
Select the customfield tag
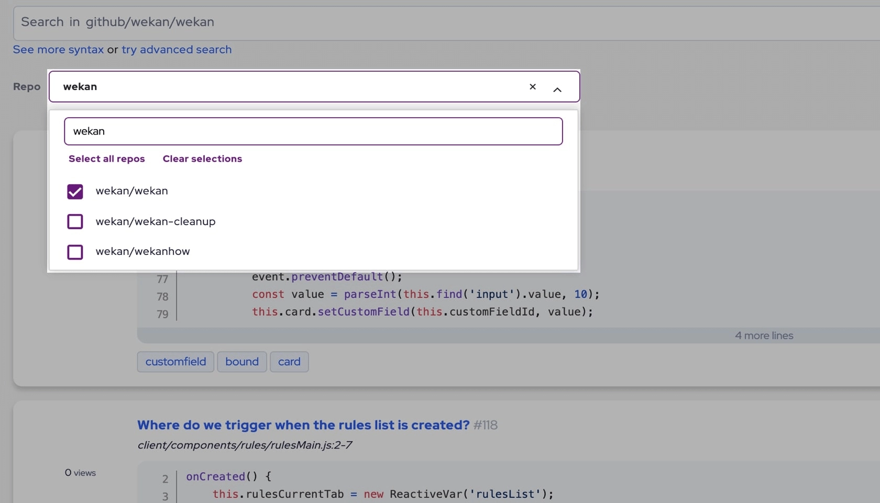(175, 362)
